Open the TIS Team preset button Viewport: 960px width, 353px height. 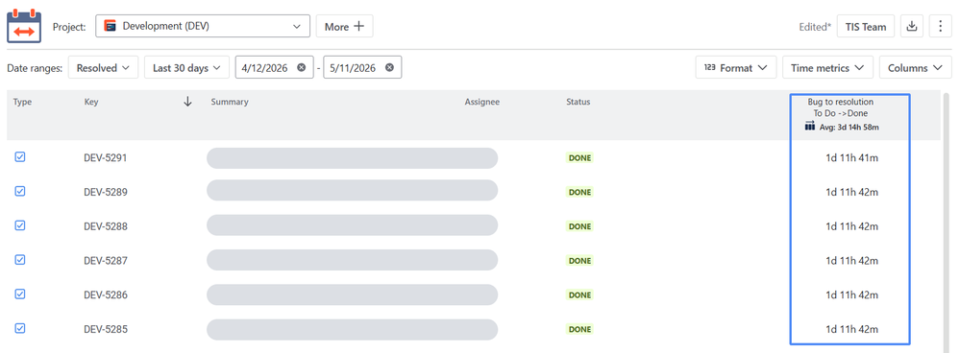click(866, 26)
